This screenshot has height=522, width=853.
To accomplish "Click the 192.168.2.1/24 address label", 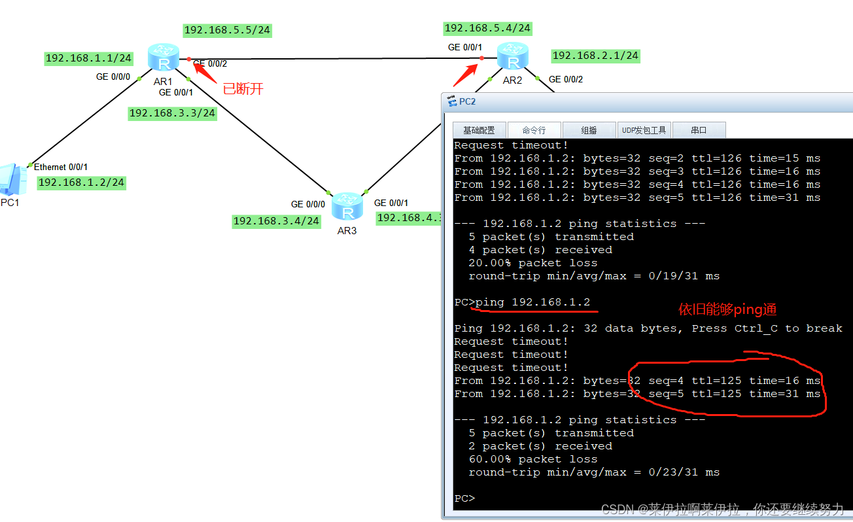I will tap(595, 56).
